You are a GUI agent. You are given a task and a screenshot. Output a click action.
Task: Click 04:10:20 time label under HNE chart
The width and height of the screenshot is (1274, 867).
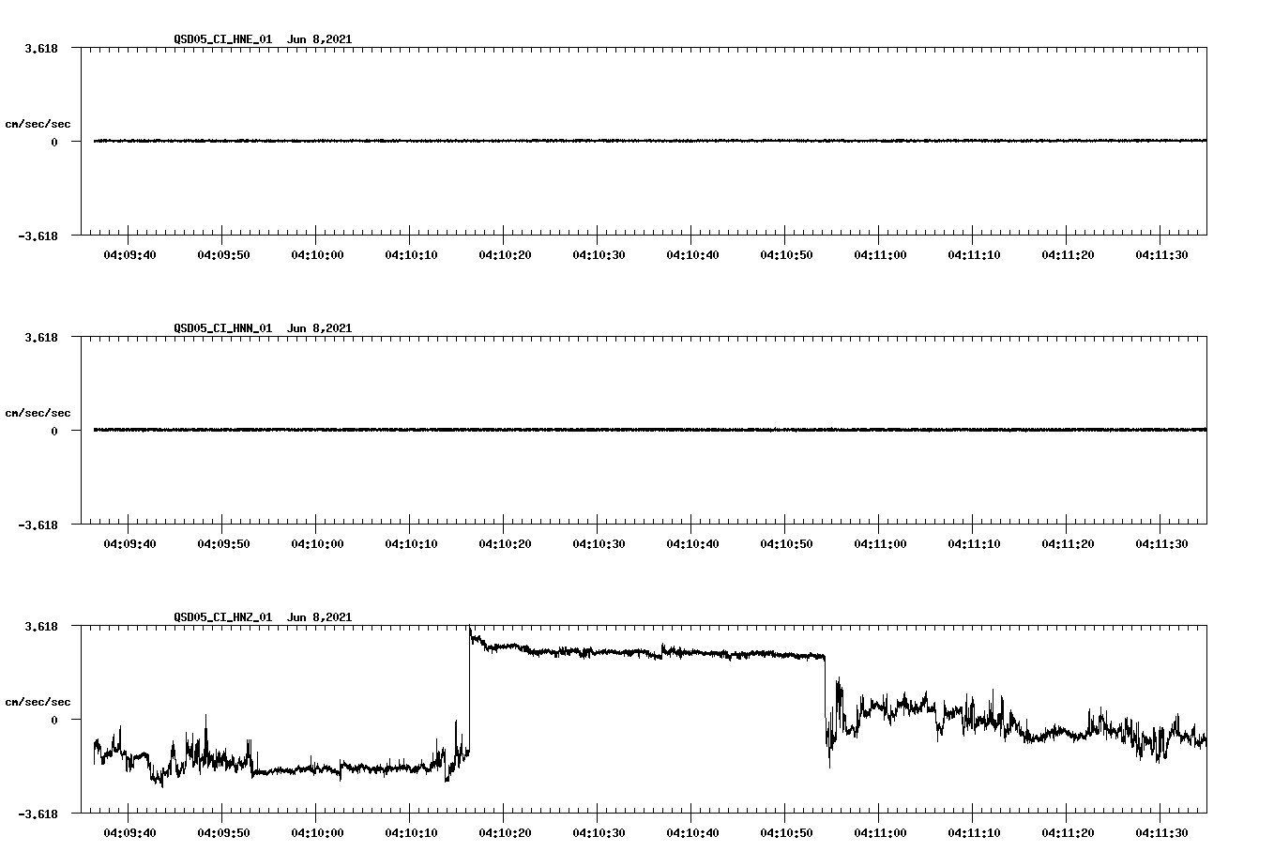(505, 255)
